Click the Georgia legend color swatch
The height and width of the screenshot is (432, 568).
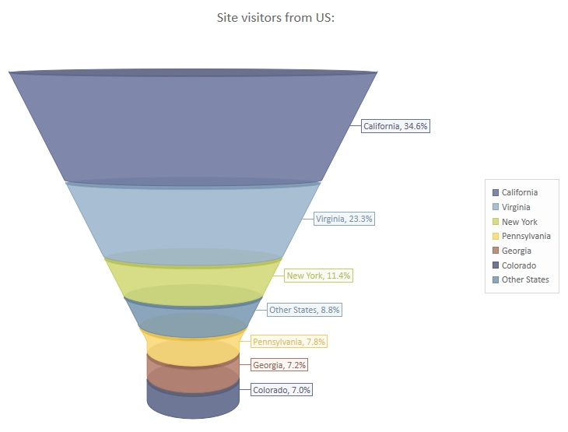point(495,251)
